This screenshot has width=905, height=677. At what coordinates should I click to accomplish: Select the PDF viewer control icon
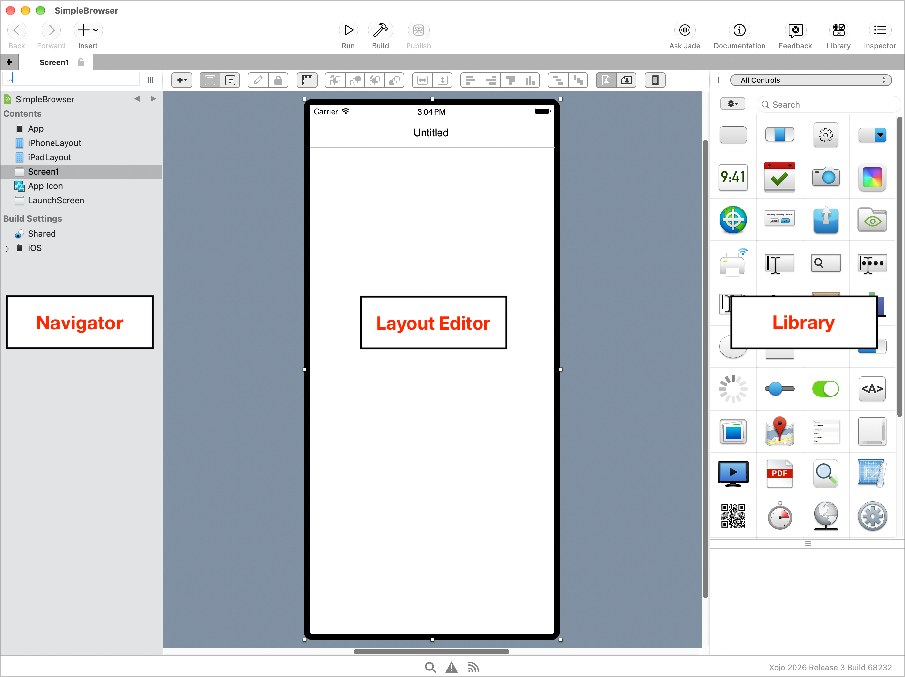779,473
